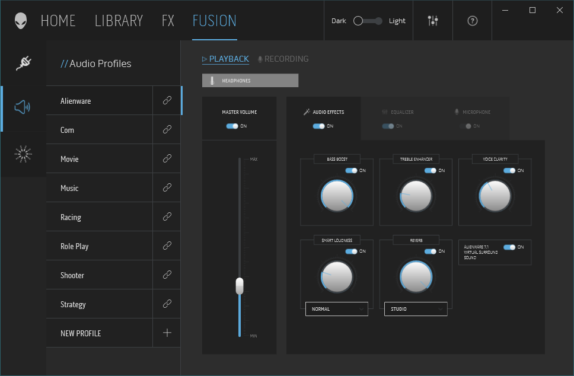This screenshot has width=574, height=376.
Task: Click the link icon for Music profile
Action: (x=167, y=187)
